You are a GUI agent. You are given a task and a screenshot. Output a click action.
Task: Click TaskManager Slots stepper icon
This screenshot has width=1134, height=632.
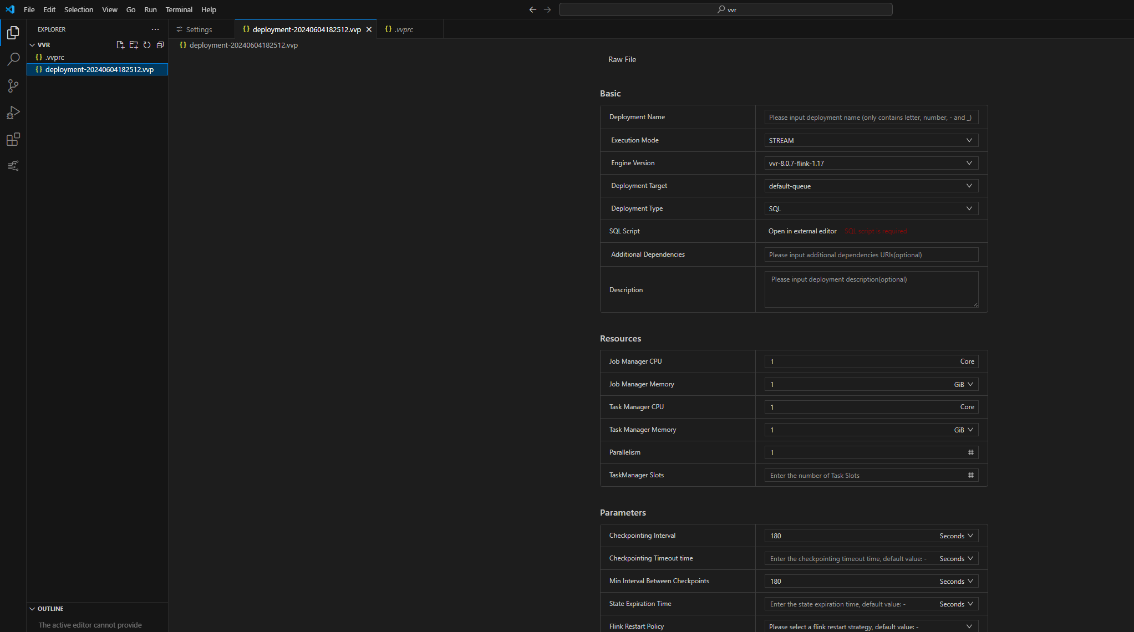[x=971, y=475]
